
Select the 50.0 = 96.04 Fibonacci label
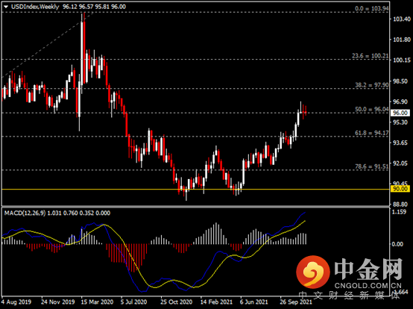(371, 109)
